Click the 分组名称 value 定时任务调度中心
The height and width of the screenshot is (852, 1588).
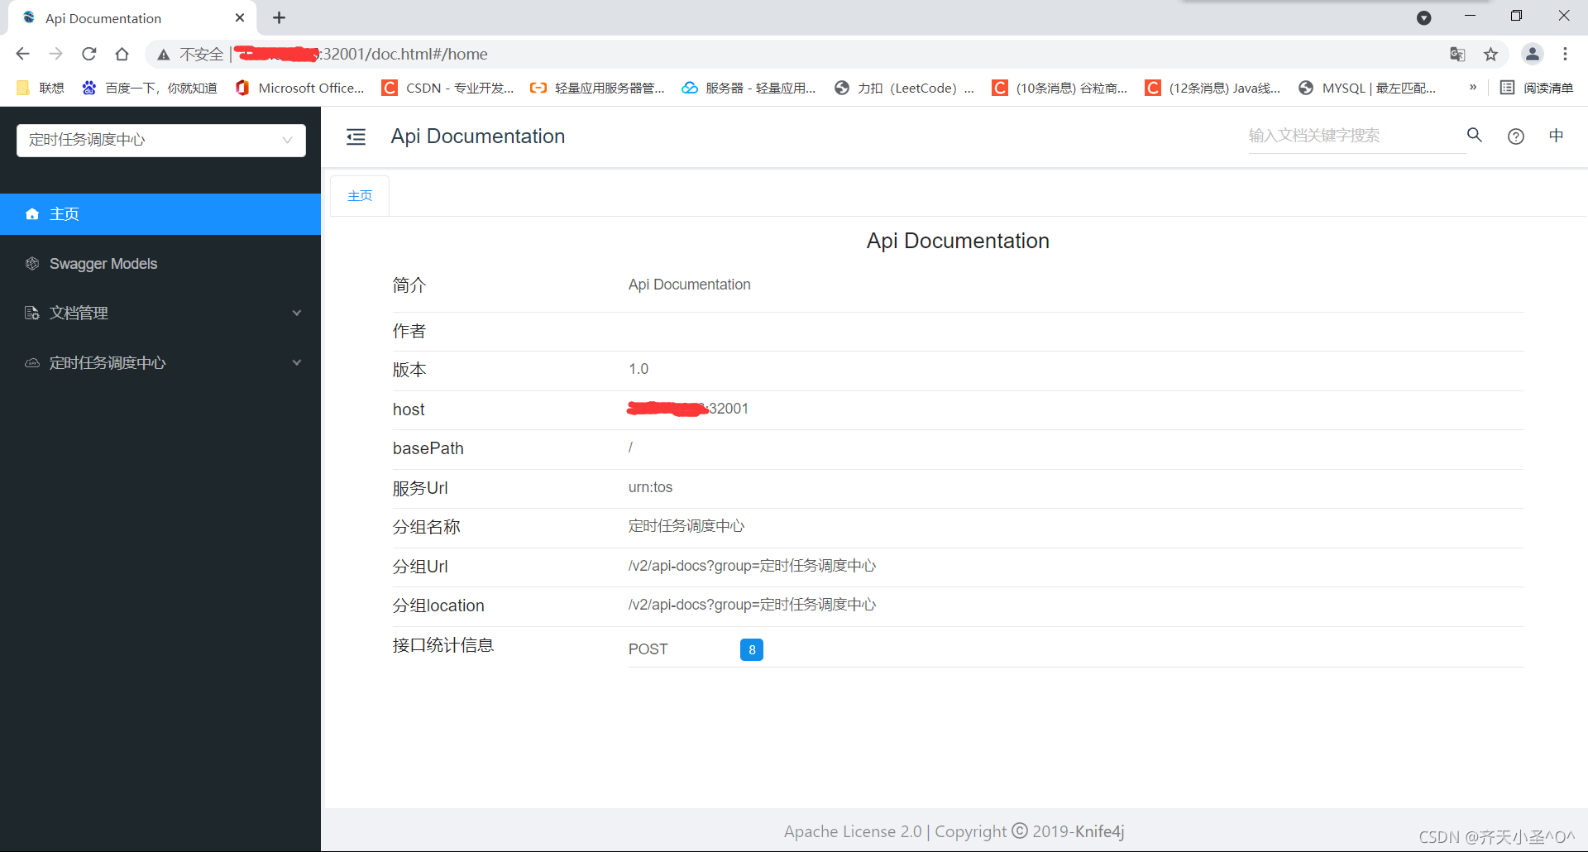click(x=686, y=526)
